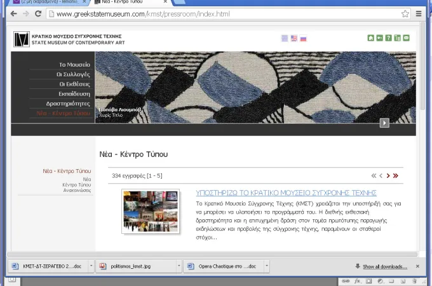Image resolution: width=432 pixels, height=286 pixels.
Task: Go to first page of records
Action: [374, 175]
